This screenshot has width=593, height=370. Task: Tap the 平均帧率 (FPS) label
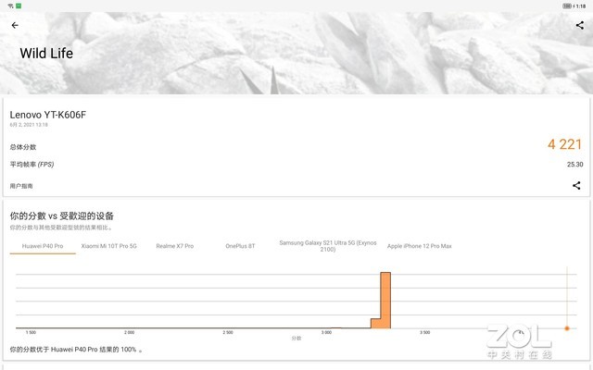(x=32, y=165)
